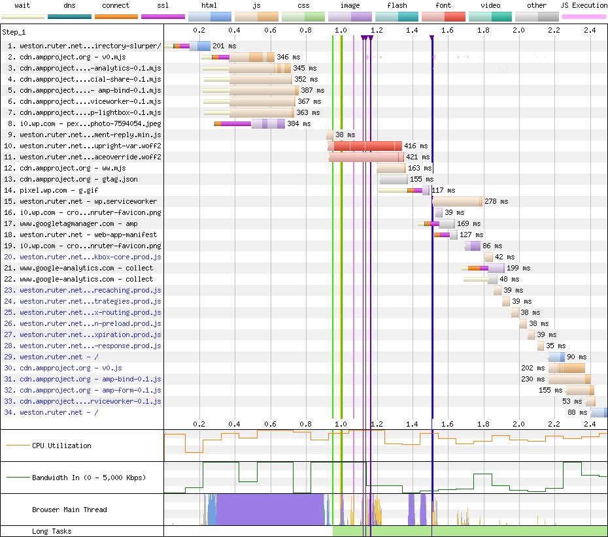Select request 29 weston.ruter.net root link
The height and width of the screenshot is (537, 608).
point(59,357)
